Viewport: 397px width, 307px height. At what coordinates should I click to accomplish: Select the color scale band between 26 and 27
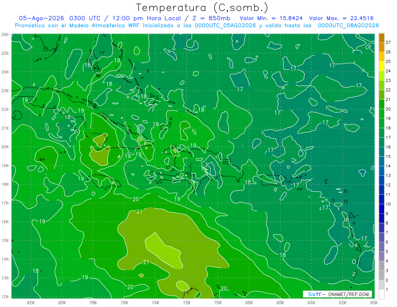381,47
